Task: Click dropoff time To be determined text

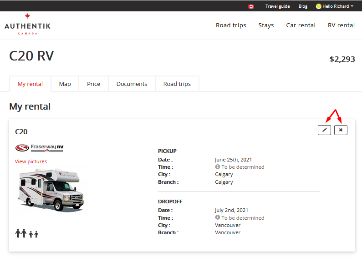Action: point(243,218)
